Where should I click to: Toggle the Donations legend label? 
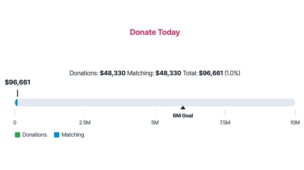34,135
